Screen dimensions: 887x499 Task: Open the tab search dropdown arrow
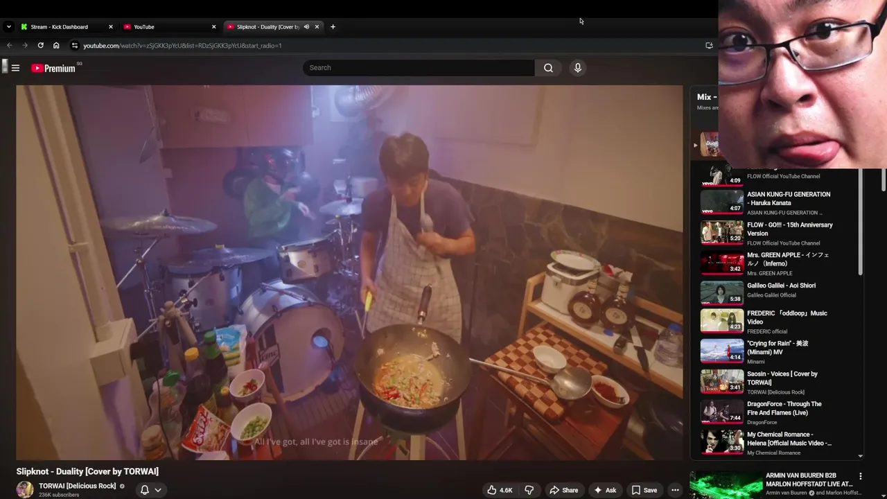click(x=8, y=27)
